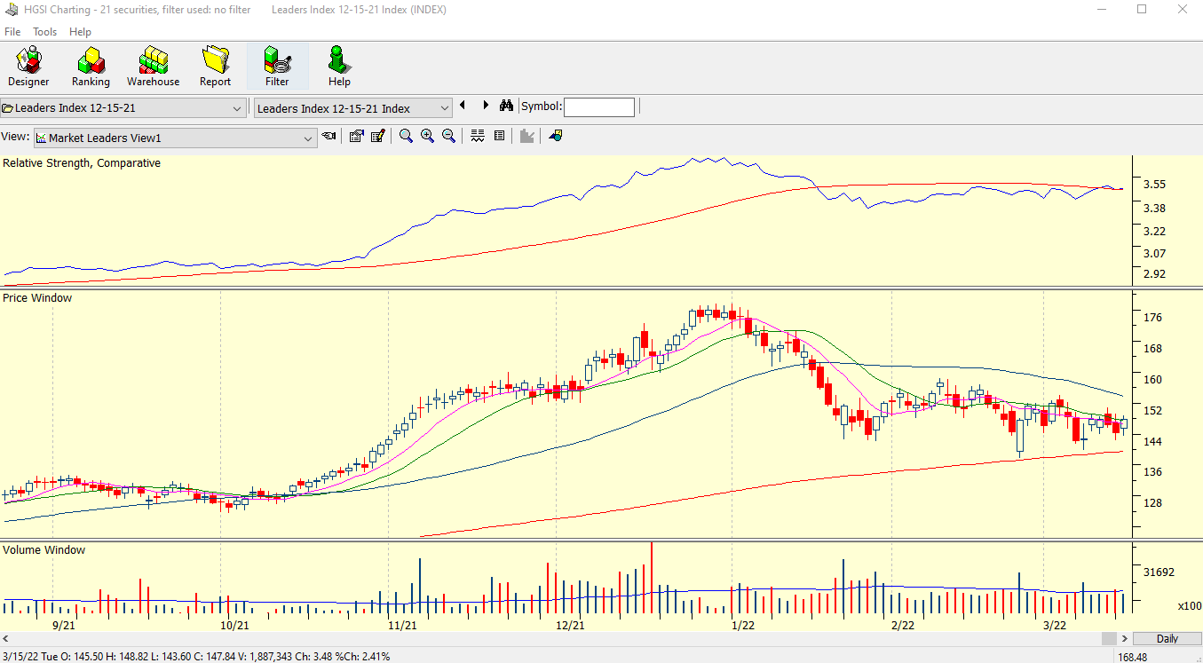Open the Tools menu
The height and width of the screenshot is (663, 1203).
coord(44,32)
